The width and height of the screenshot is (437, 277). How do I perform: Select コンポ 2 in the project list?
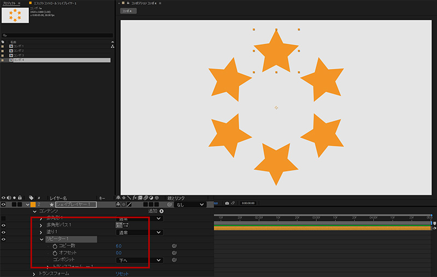[19, 51]
